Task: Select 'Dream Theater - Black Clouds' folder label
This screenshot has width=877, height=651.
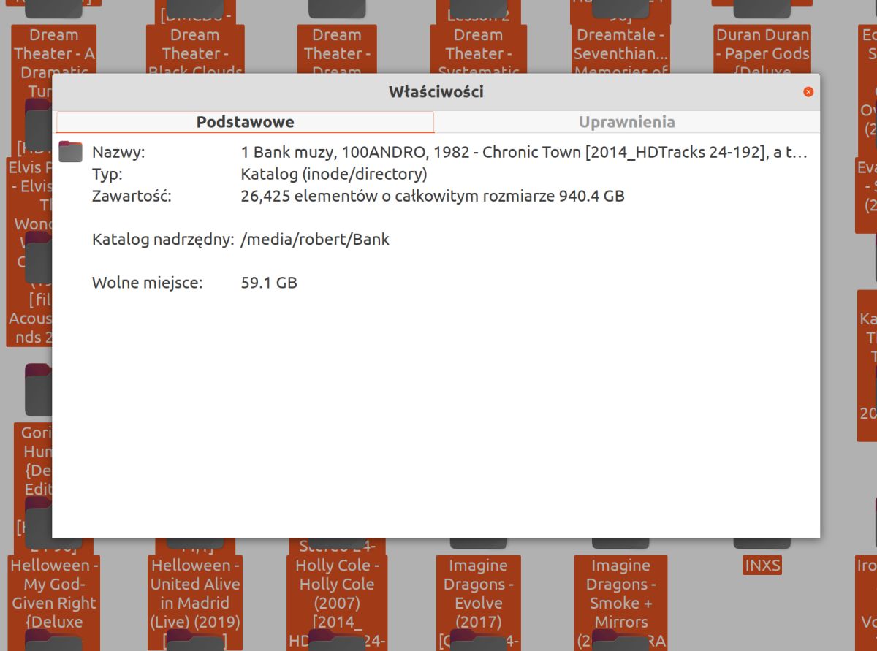Action: (x=194, y=50)
